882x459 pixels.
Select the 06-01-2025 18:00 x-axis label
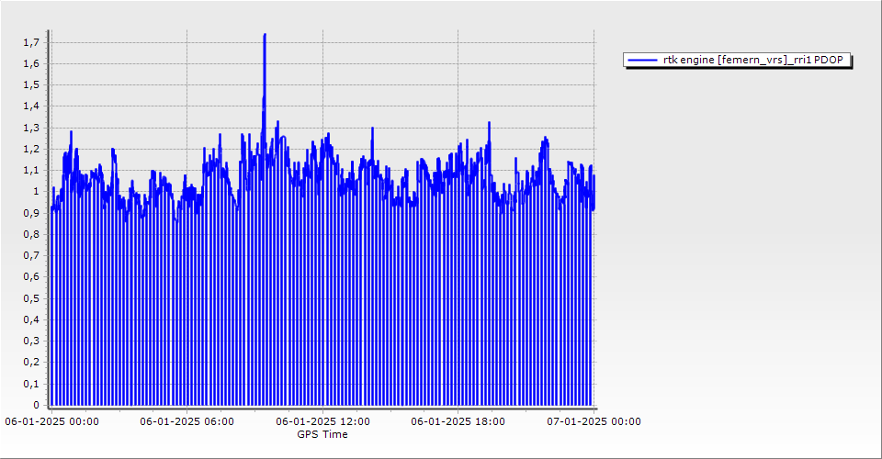458,422
